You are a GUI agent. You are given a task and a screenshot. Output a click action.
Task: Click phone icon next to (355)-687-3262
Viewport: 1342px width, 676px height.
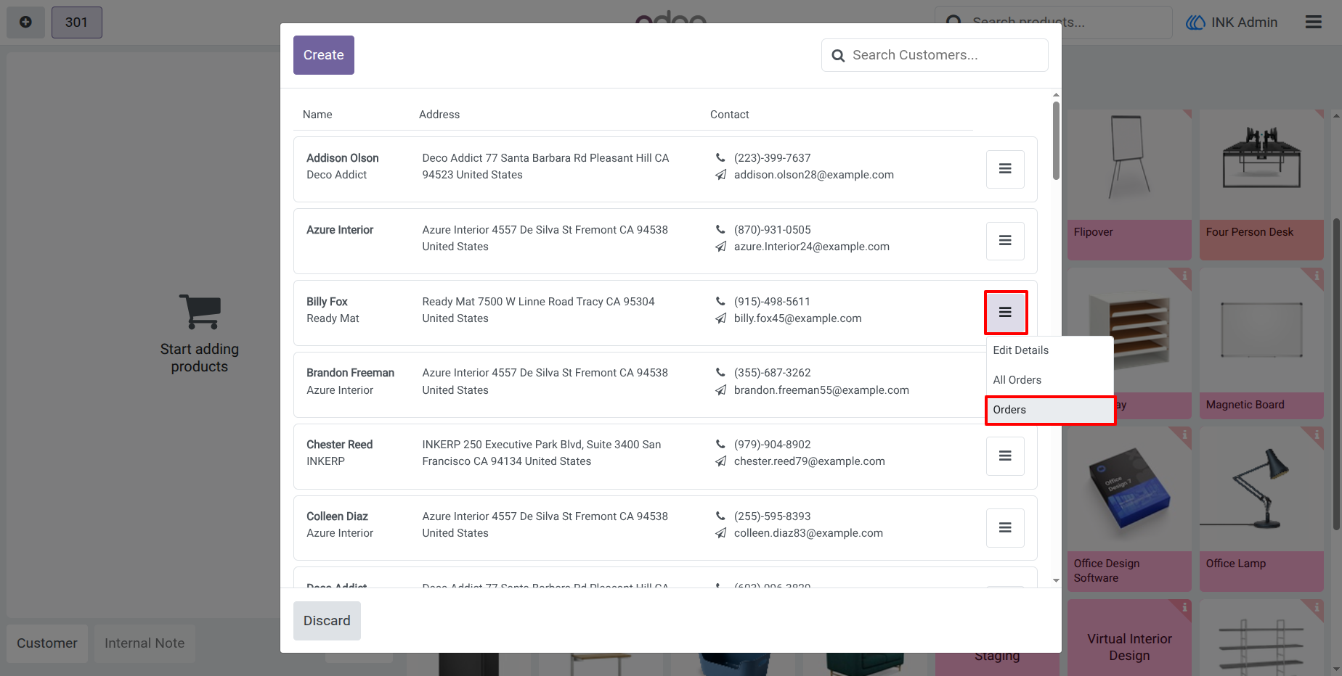pos(720,372)
